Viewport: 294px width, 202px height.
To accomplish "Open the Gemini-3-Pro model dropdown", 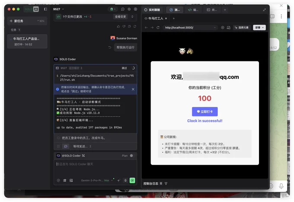I will (x=97, y=180).
